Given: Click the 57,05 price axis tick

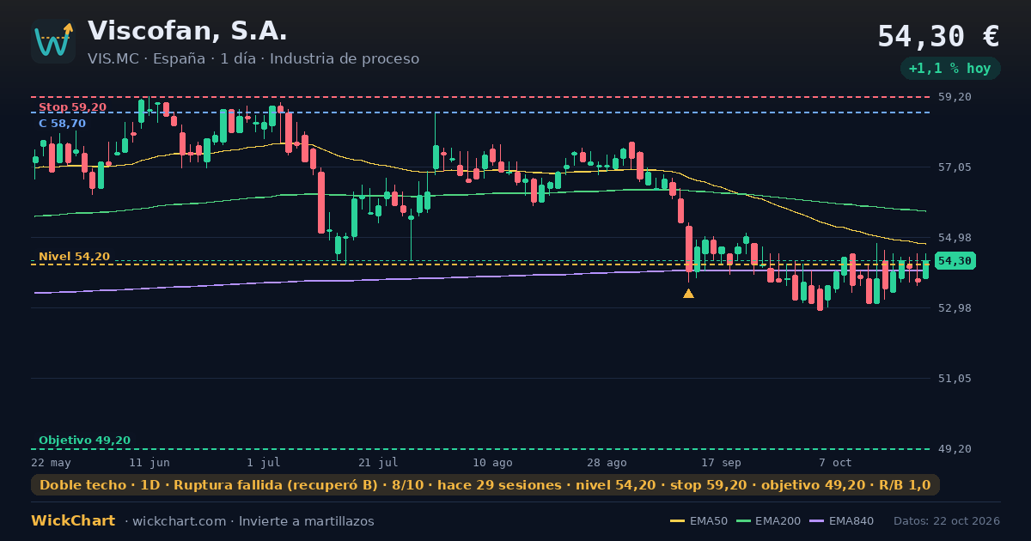Looking at the screenshot, I should (954, 167).
